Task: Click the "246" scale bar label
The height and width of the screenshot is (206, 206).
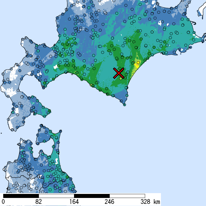Action: (109, 202)
